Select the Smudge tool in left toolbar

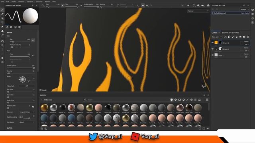(2, 27)
